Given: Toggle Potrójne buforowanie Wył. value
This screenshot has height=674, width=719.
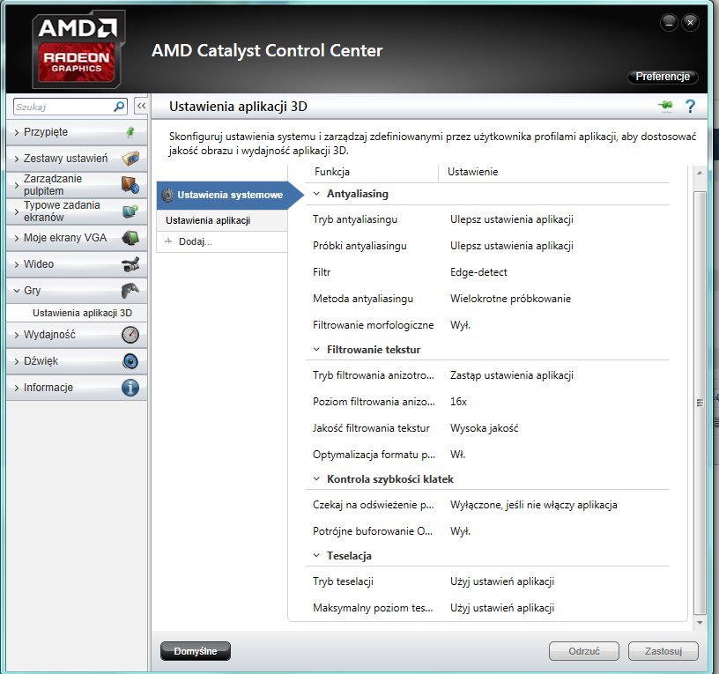Looking at the screenshot, I should [460, 531].
